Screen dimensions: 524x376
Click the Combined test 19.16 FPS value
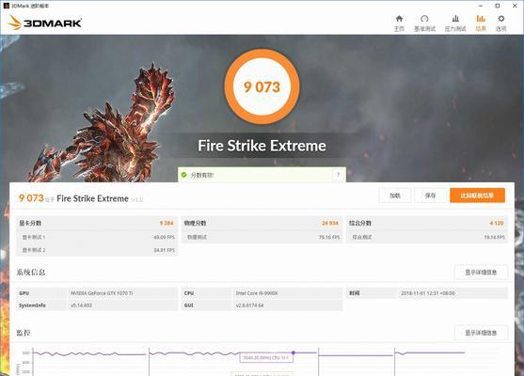coord(494,237)
